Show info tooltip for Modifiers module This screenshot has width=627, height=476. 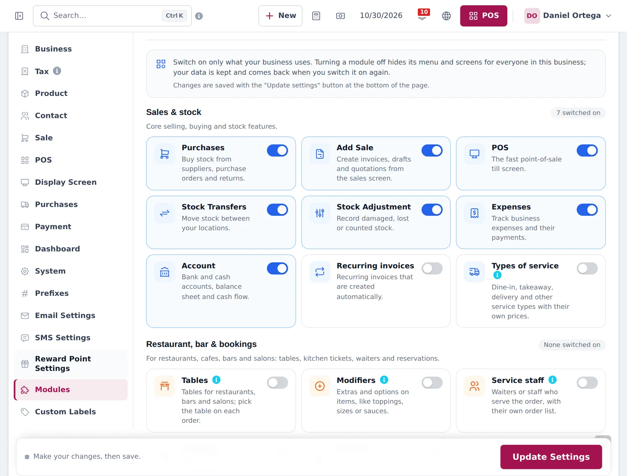coord(384,380)
